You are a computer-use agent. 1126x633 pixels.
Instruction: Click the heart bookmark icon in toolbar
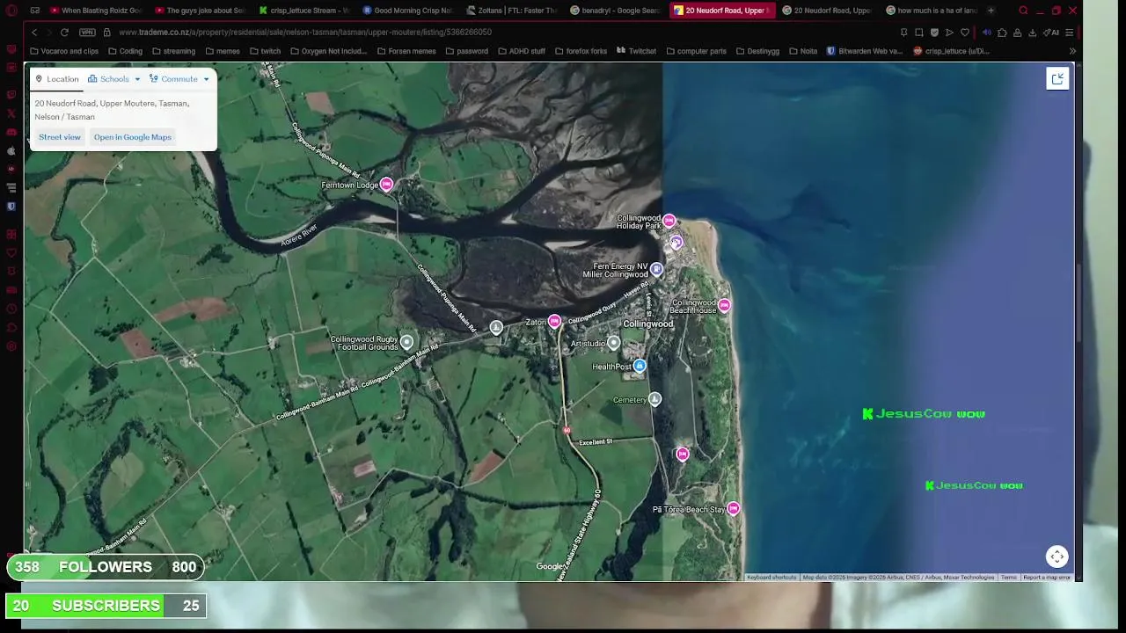point(965,33)
